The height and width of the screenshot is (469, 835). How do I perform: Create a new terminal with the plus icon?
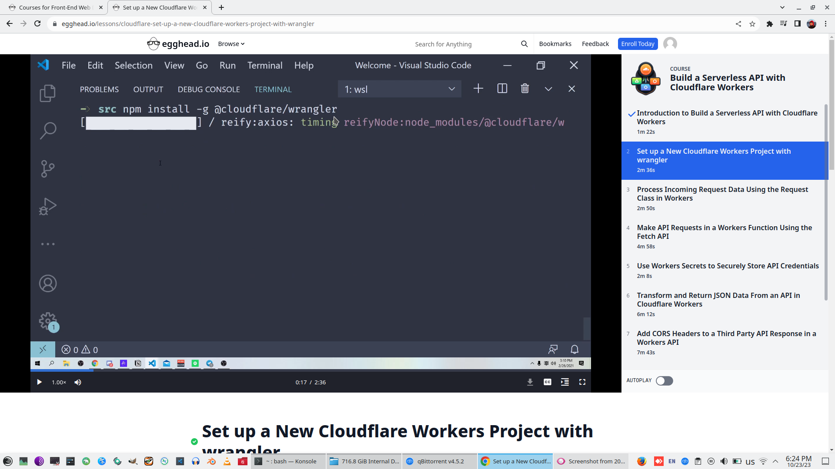478,89
